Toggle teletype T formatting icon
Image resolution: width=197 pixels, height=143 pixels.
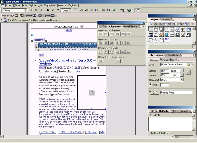(58, 10)
